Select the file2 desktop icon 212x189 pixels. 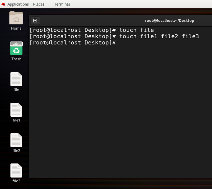click(16, 140)
